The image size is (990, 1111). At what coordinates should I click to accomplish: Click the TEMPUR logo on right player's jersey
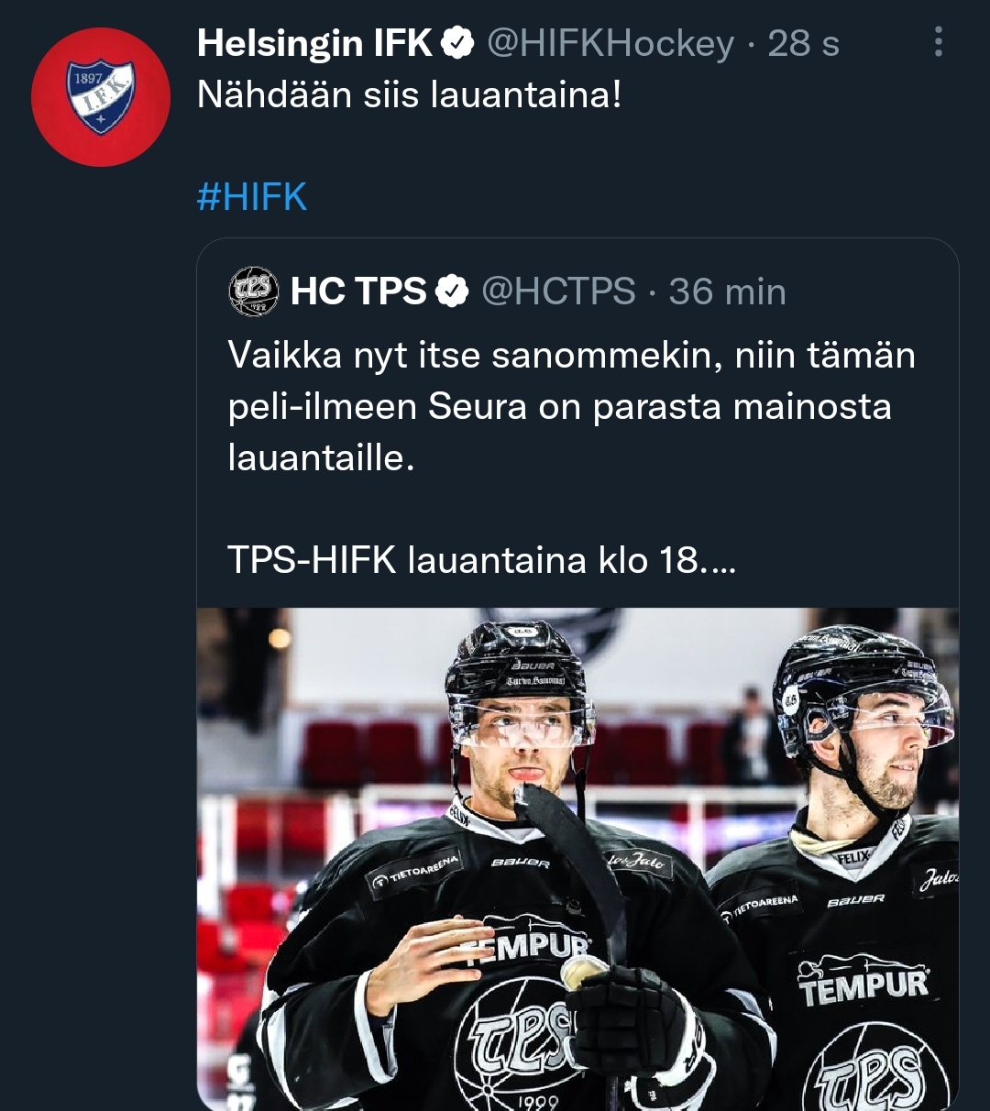pos(863,981)
